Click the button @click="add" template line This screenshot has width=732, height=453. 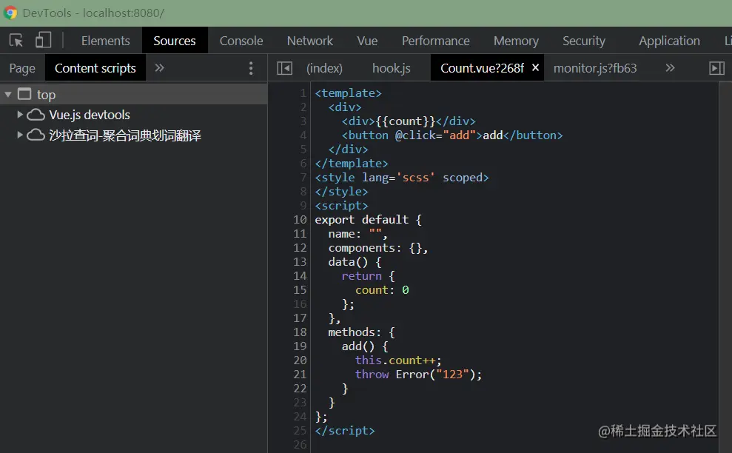(452, 135)
